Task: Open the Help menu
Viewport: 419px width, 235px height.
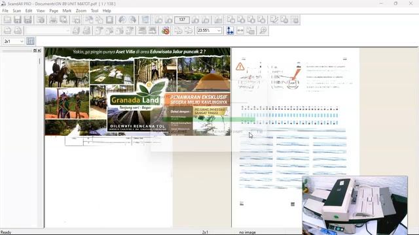Action: [107, 10]
